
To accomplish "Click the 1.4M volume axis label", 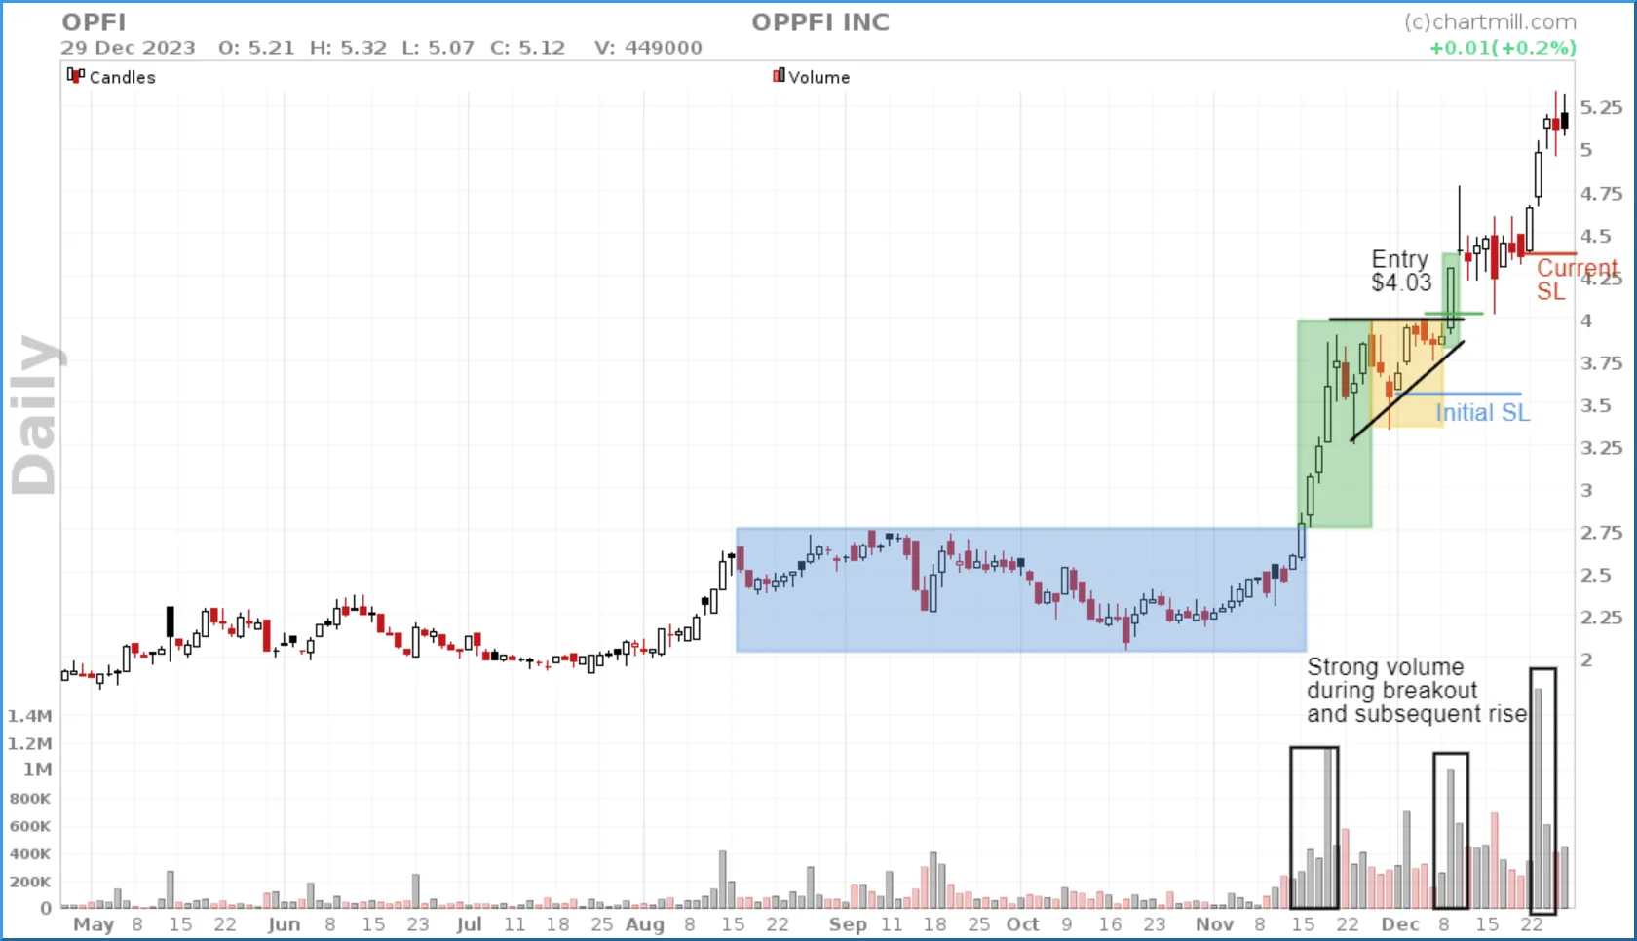I will click(x=30, y=716).
